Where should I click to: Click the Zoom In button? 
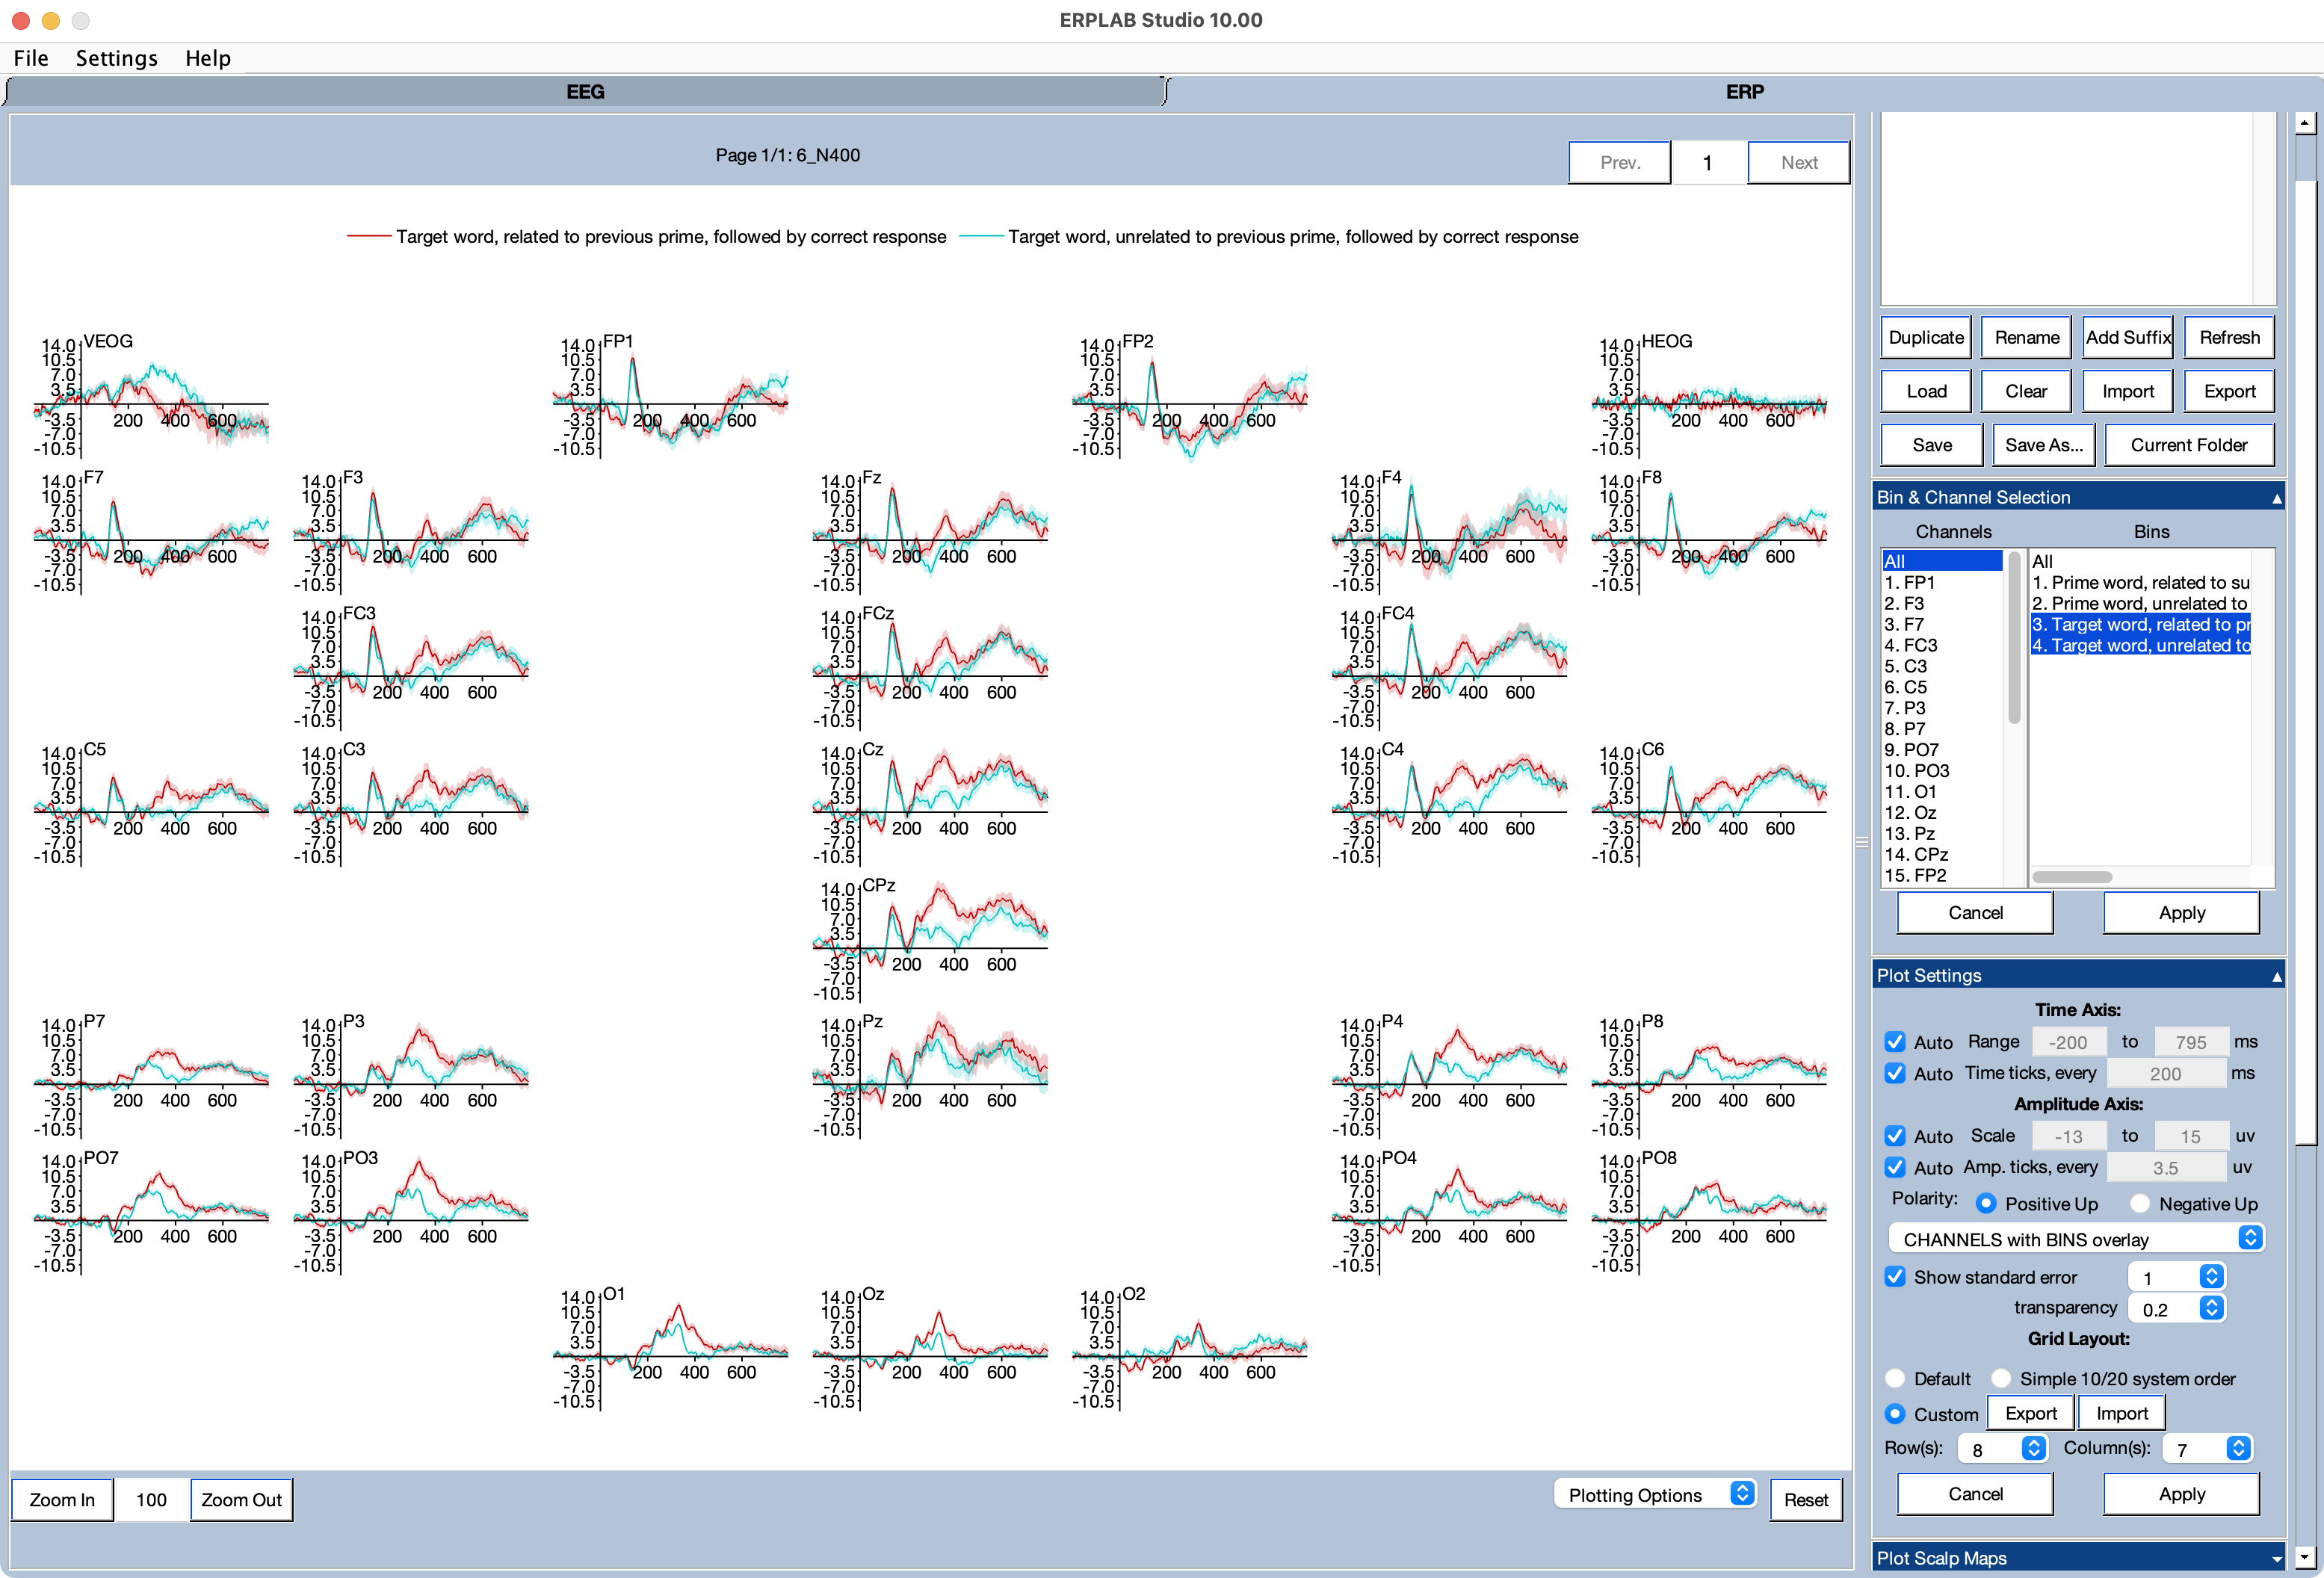point(62,1500)
